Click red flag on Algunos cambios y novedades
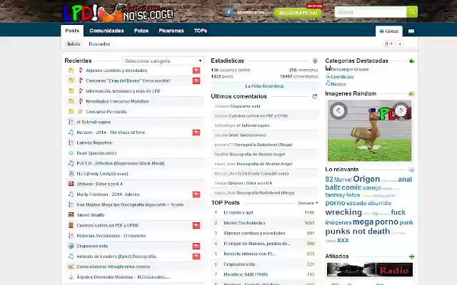This screenshot has width=457, height=285. pyautogui.click(x=196, y=71)
